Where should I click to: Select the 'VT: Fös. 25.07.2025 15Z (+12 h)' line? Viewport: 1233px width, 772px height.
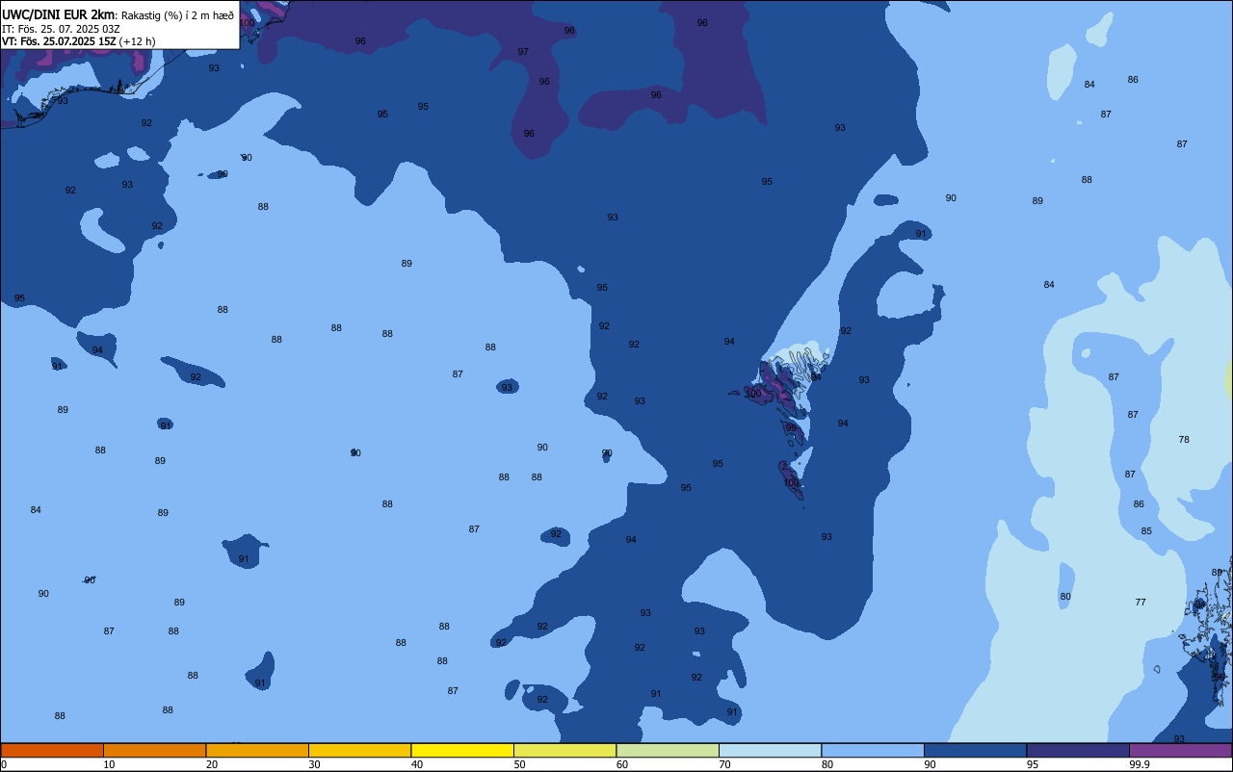coord(78,41)
